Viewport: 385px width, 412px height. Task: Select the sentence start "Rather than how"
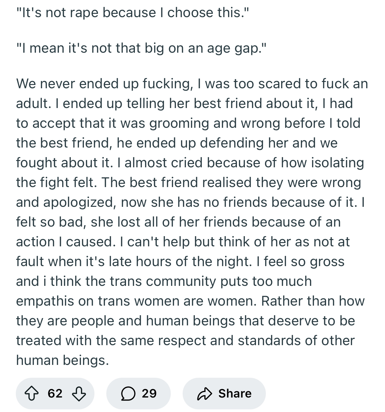[313, 301]
